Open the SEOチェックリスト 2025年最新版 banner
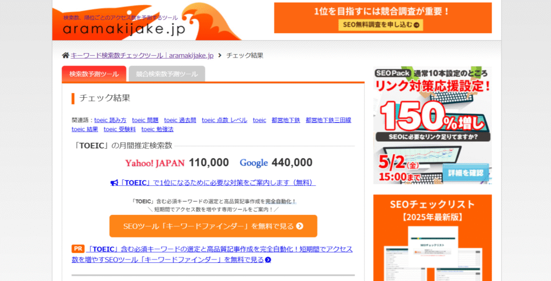551x281 pixels. [433, 238]
